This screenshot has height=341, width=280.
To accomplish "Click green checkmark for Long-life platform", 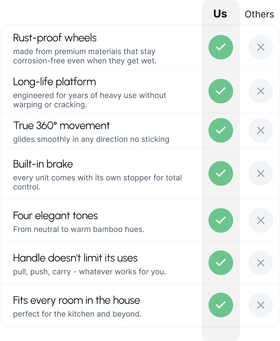I will (220, 91).
